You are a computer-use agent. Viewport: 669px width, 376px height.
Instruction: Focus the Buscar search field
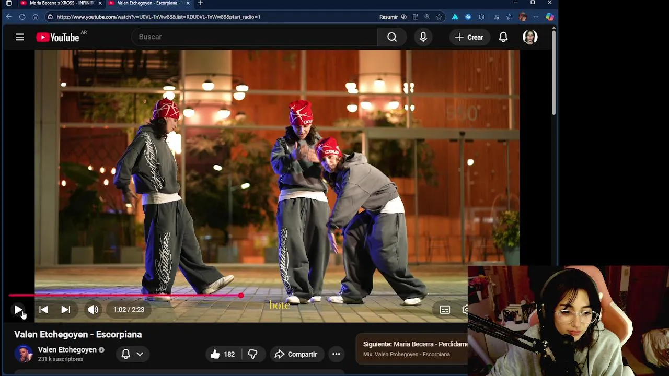pos(255,37)
